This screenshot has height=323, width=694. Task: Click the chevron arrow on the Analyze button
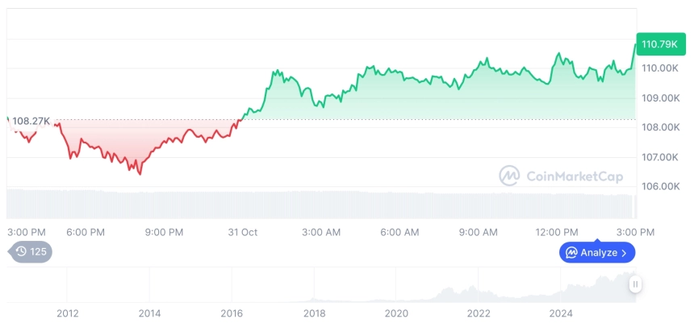click(624, 253)
